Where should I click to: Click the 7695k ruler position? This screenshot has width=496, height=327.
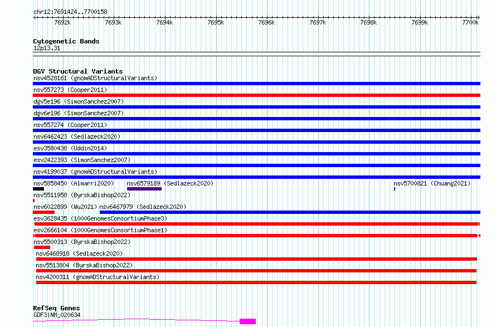(x=216, y=22)
